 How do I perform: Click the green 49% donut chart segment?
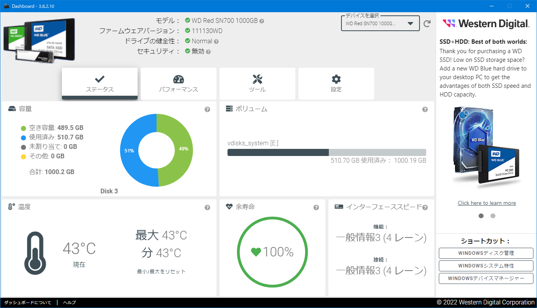click(184, 149)
